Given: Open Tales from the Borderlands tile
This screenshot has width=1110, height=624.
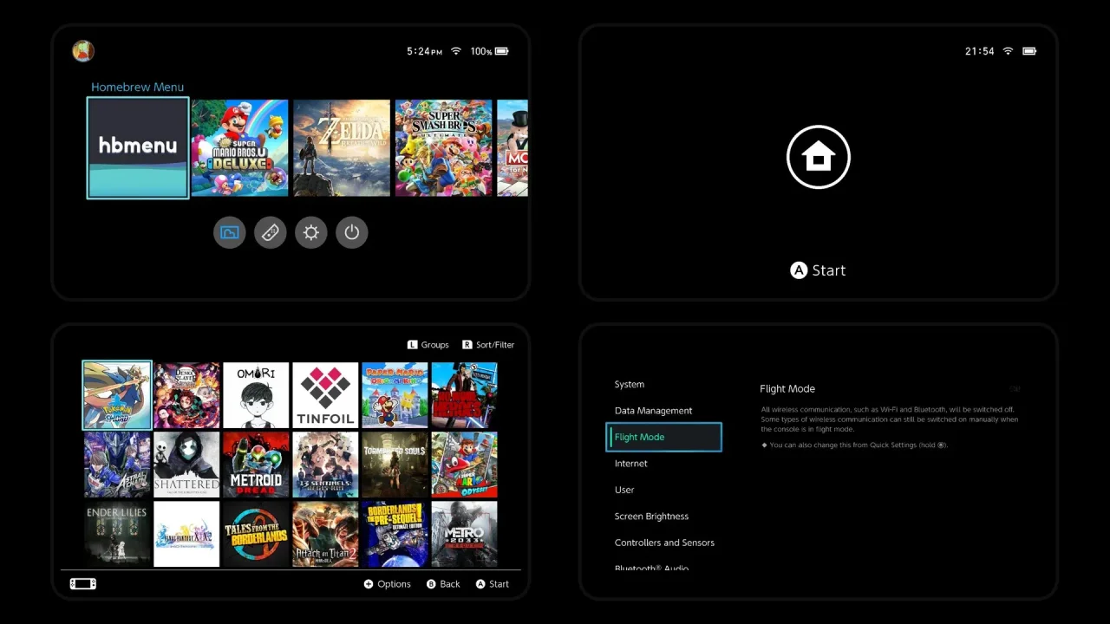Looking at the screenshot, I should pyautogui.click(x=256, y=534).
